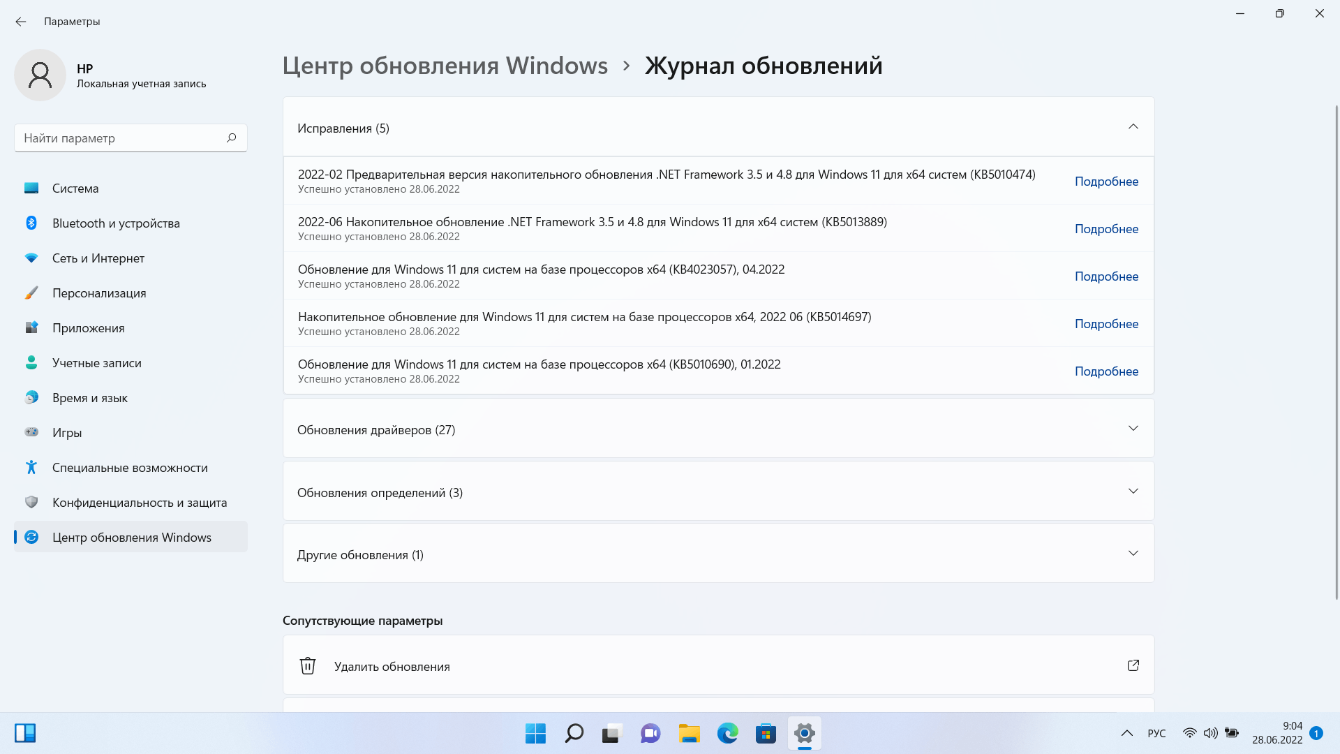1340x754 pixels.
Task: Open Widgets panel from taskbar
Action: tap(25, 733)
